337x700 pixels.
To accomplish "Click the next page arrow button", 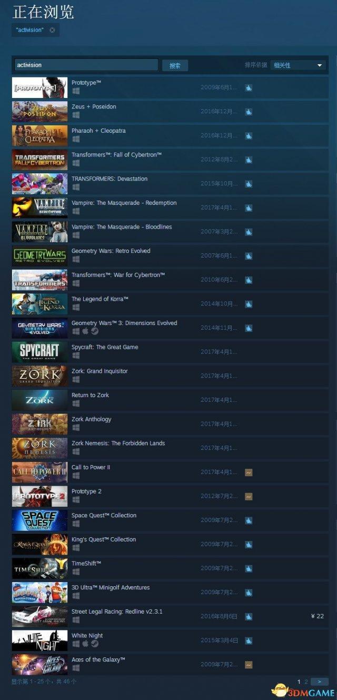I will click(319, 682).
